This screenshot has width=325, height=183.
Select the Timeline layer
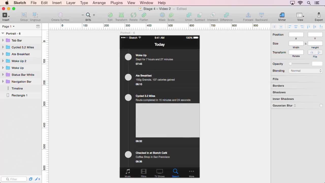click(x=21, y=88)
